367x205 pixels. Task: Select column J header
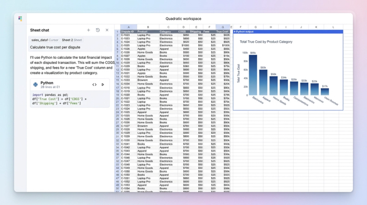301,27
